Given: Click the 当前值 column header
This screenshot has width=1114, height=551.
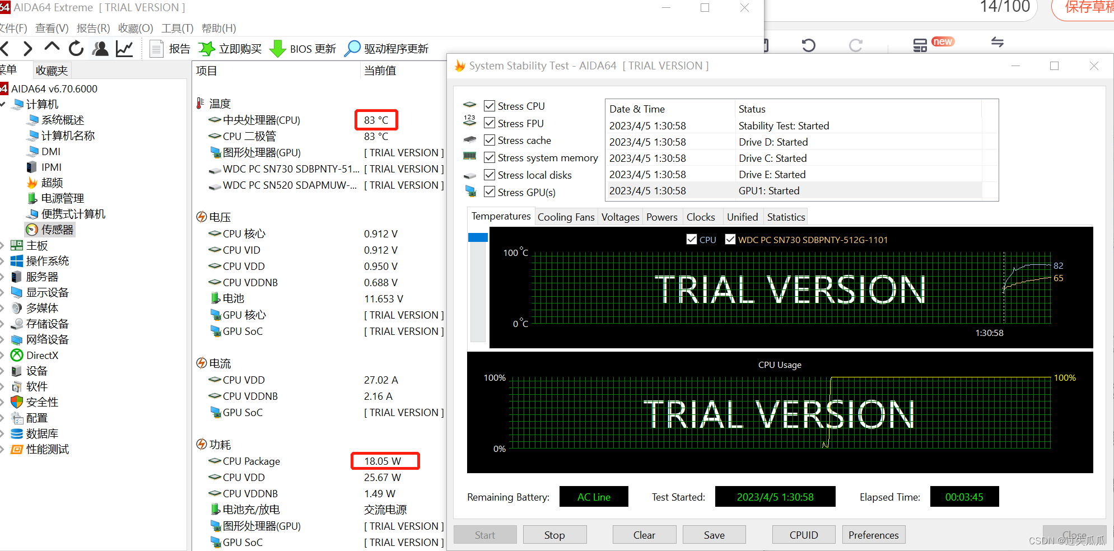Looking at the screenshot, I should click(380, 71).
